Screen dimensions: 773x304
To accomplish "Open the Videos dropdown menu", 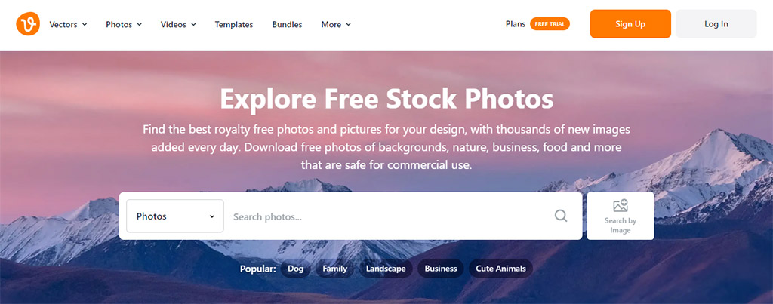I will [178, 24].
